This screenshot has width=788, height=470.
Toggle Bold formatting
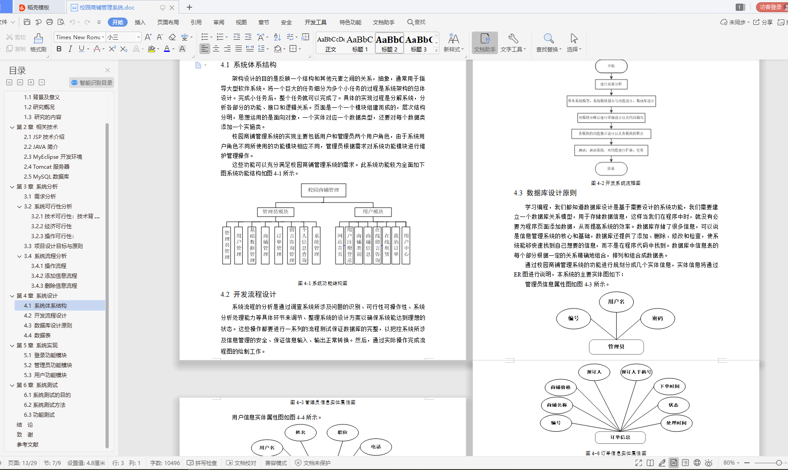point(59,49)
